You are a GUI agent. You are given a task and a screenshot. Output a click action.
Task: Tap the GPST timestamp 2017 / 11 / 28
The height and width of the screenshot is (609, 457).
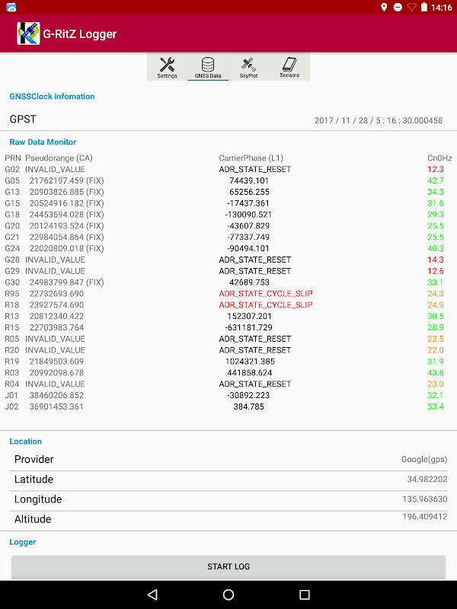[x=378, y=120]
